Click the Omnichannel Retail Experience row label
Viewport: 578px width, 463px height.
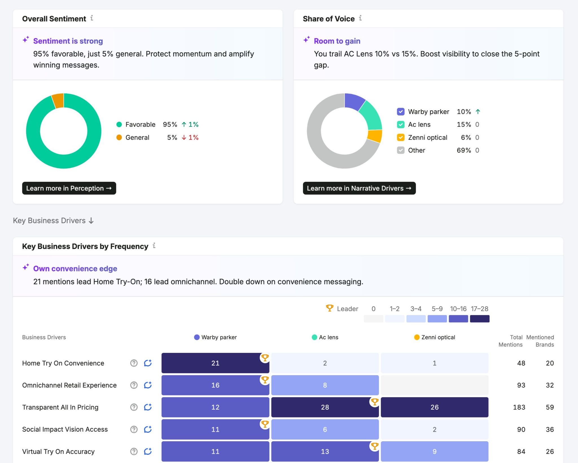(x=69, y=385)
